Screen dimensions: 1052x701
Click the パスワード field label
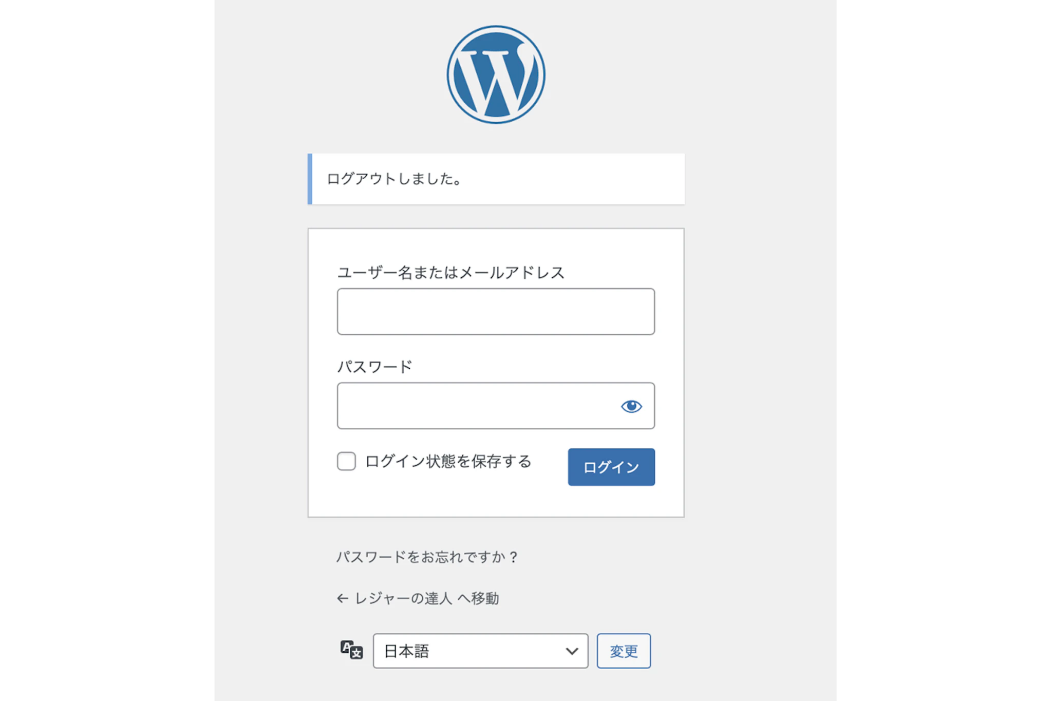pos(374,367)
